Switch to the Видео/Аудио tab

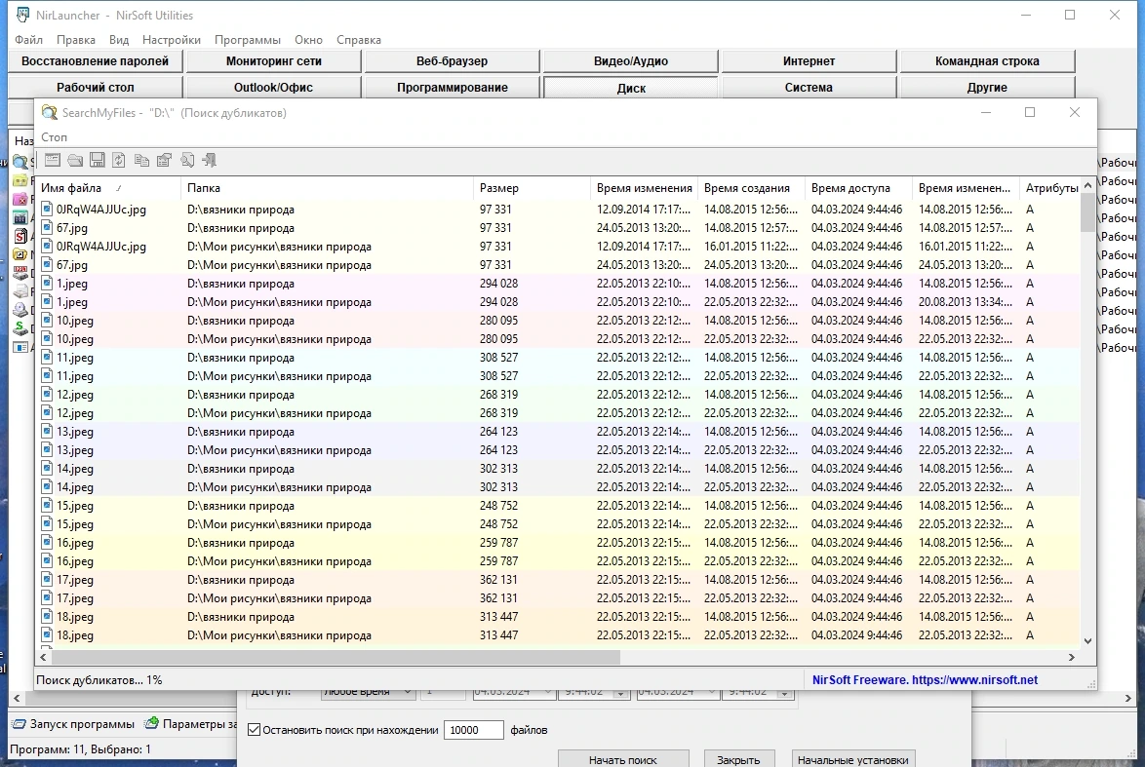(631, 61)
